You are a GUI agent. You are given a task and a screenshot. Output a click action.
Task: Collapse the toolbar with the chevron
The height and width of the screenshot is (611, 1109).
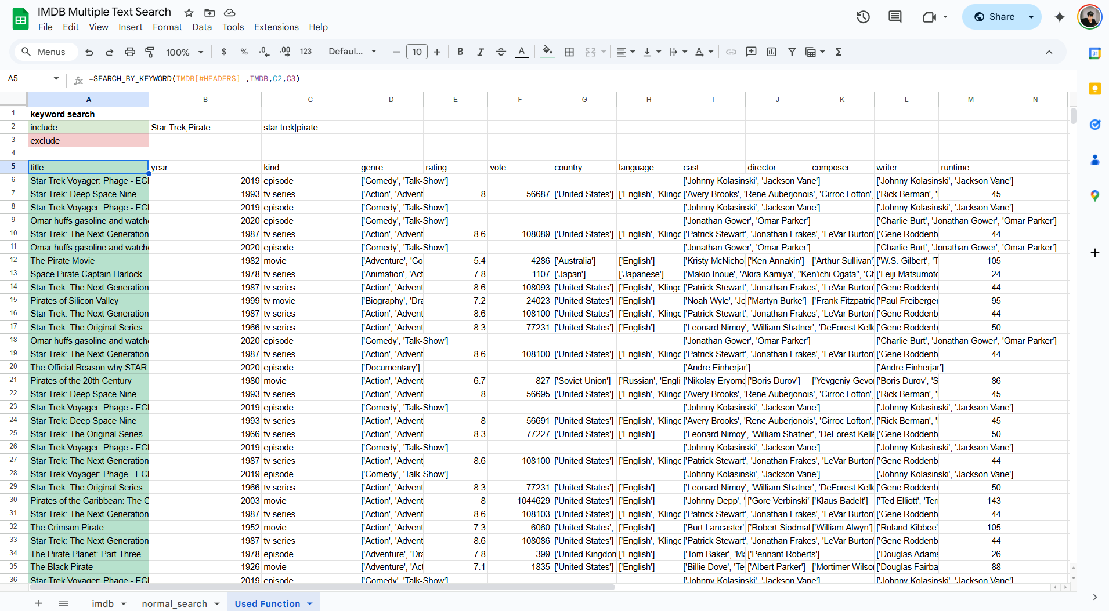coord(1049,52)
